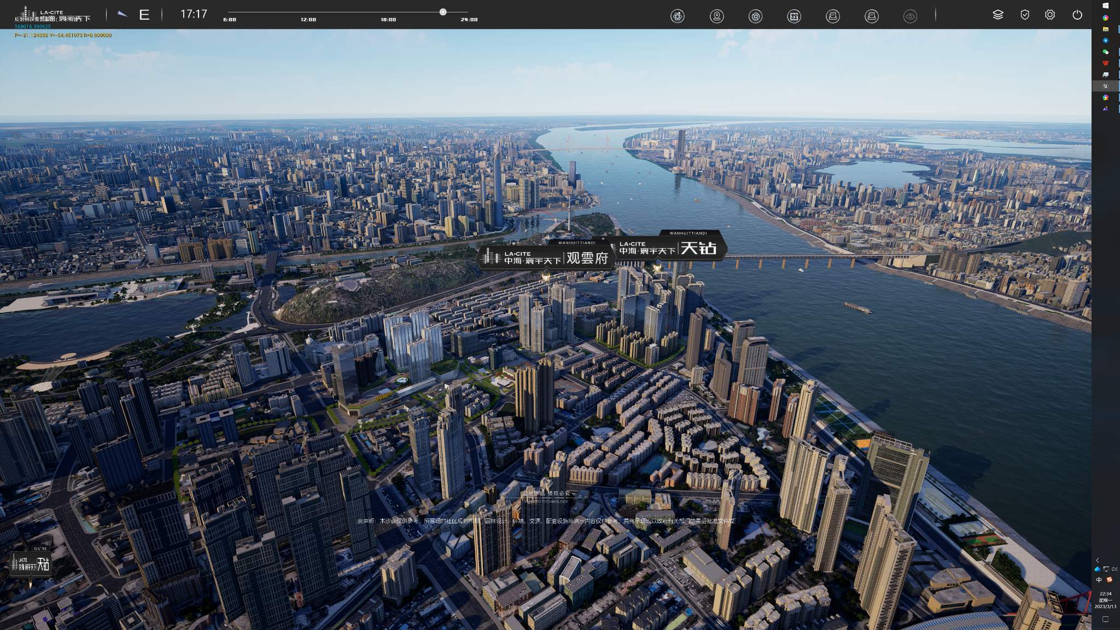This screenshot has width=1120, height=630.
Task: Open the blue circular lightning taskbar icon
Action: (1105, 40)
